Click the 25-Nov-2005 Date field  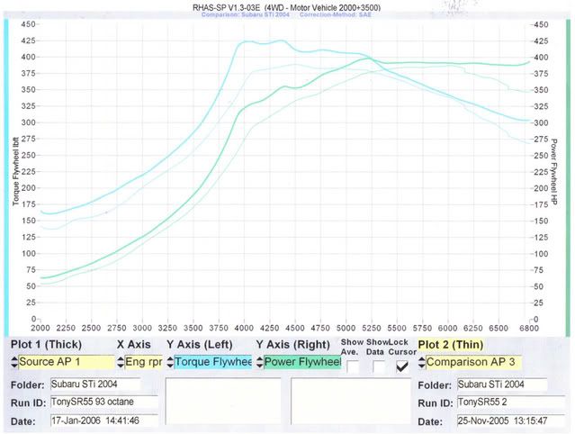coord(511,420)
